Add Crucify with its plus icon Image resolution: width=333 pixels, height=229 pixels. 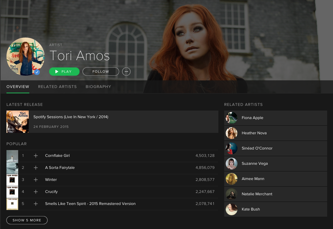[x=36, y=192]
